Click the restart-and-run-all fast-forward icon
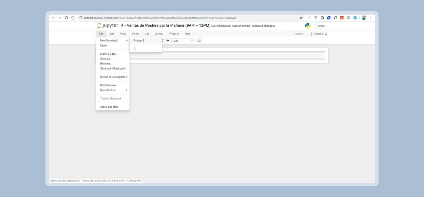 (168, 41)
